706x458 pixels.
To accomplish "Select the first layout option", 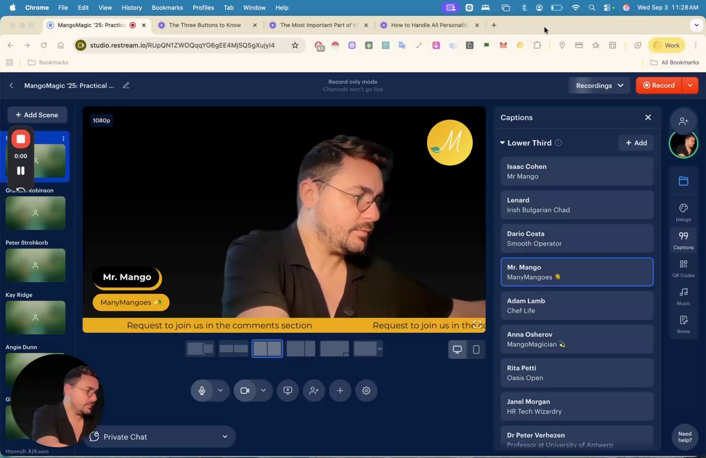I will tap(200, 348).
